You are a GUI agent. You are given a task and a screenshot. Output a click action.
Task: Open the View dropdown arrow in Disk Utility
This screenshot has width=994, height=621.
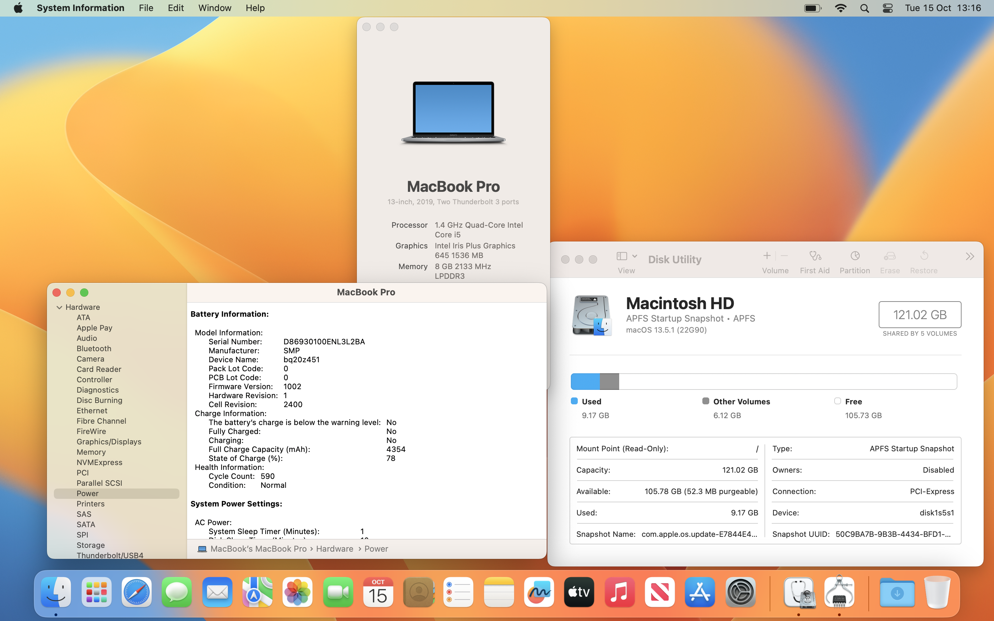point(635,256)
